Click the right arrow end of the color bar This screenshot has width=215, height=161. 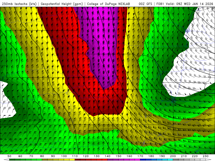pos(209,160)
